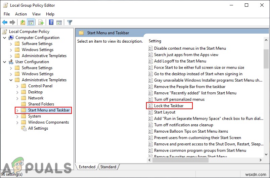
Task: Expand the Windows Components tree node
Action: pos(17,122)
